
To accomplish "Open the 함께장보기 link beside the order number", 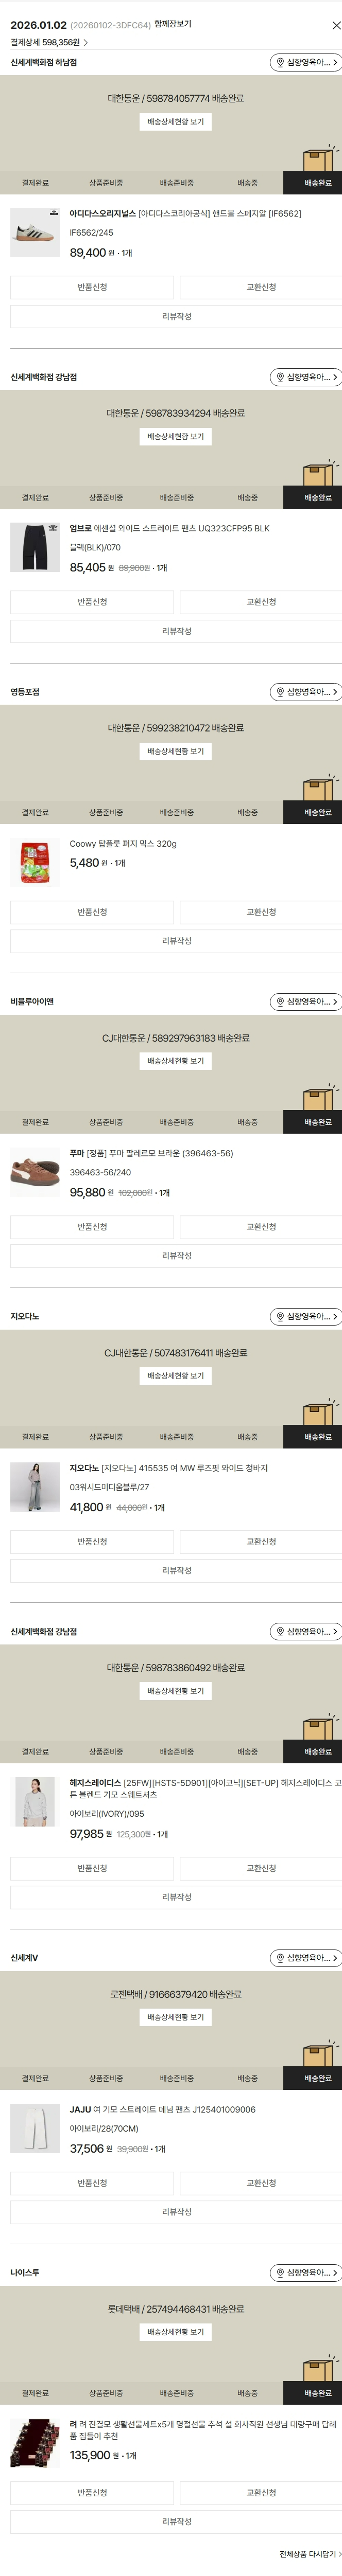I will [173, 24].
